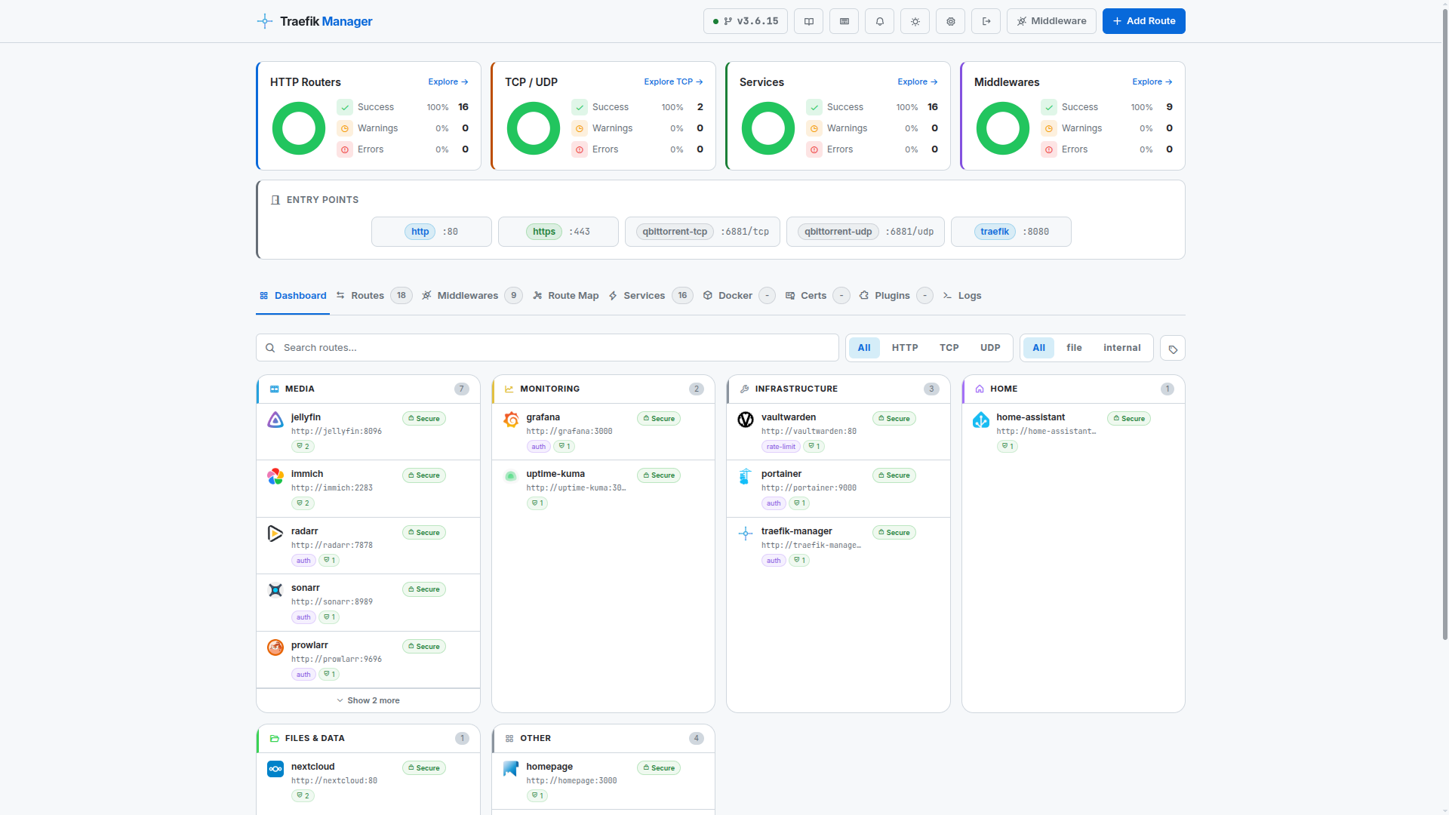Click the grafana app icon
This screenshot has width=1449, height=815.
point(511,420)
